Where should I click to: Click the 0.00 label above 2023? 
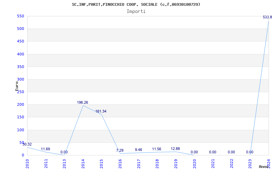click(250, 152)
